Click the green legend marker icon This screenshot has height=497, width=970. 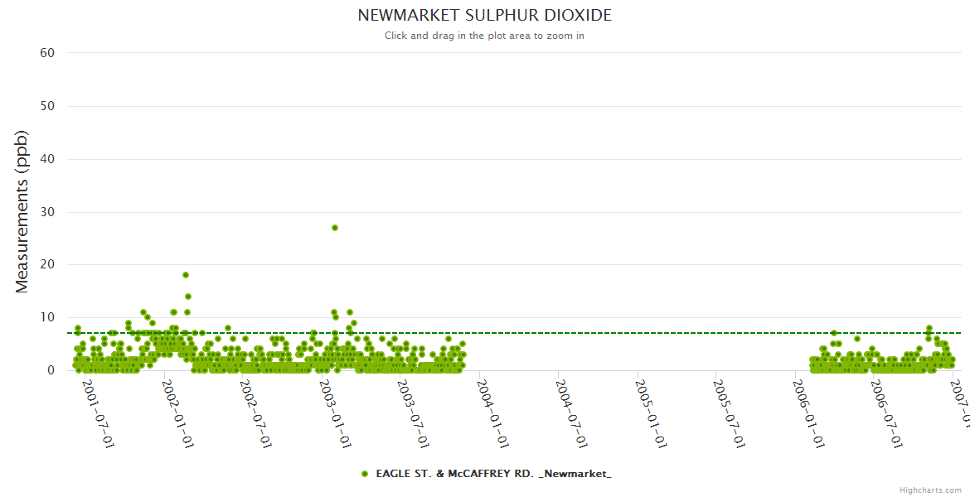click(365, 474)
